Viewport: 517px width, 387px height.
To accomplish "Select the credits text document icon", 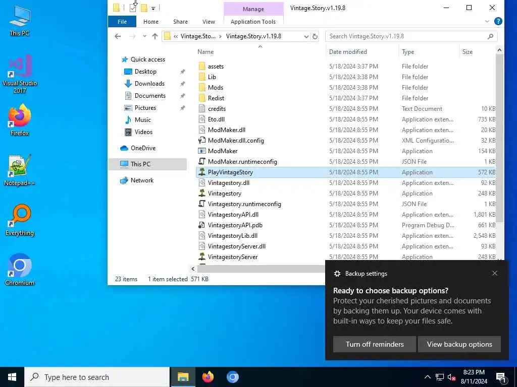I will point(202,109).
